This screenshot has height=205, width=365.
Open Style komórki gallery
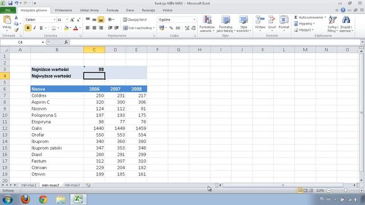tap(244, 24)
